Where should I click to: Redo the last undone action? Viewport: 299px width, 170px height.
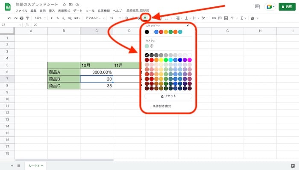coord(15,18)
